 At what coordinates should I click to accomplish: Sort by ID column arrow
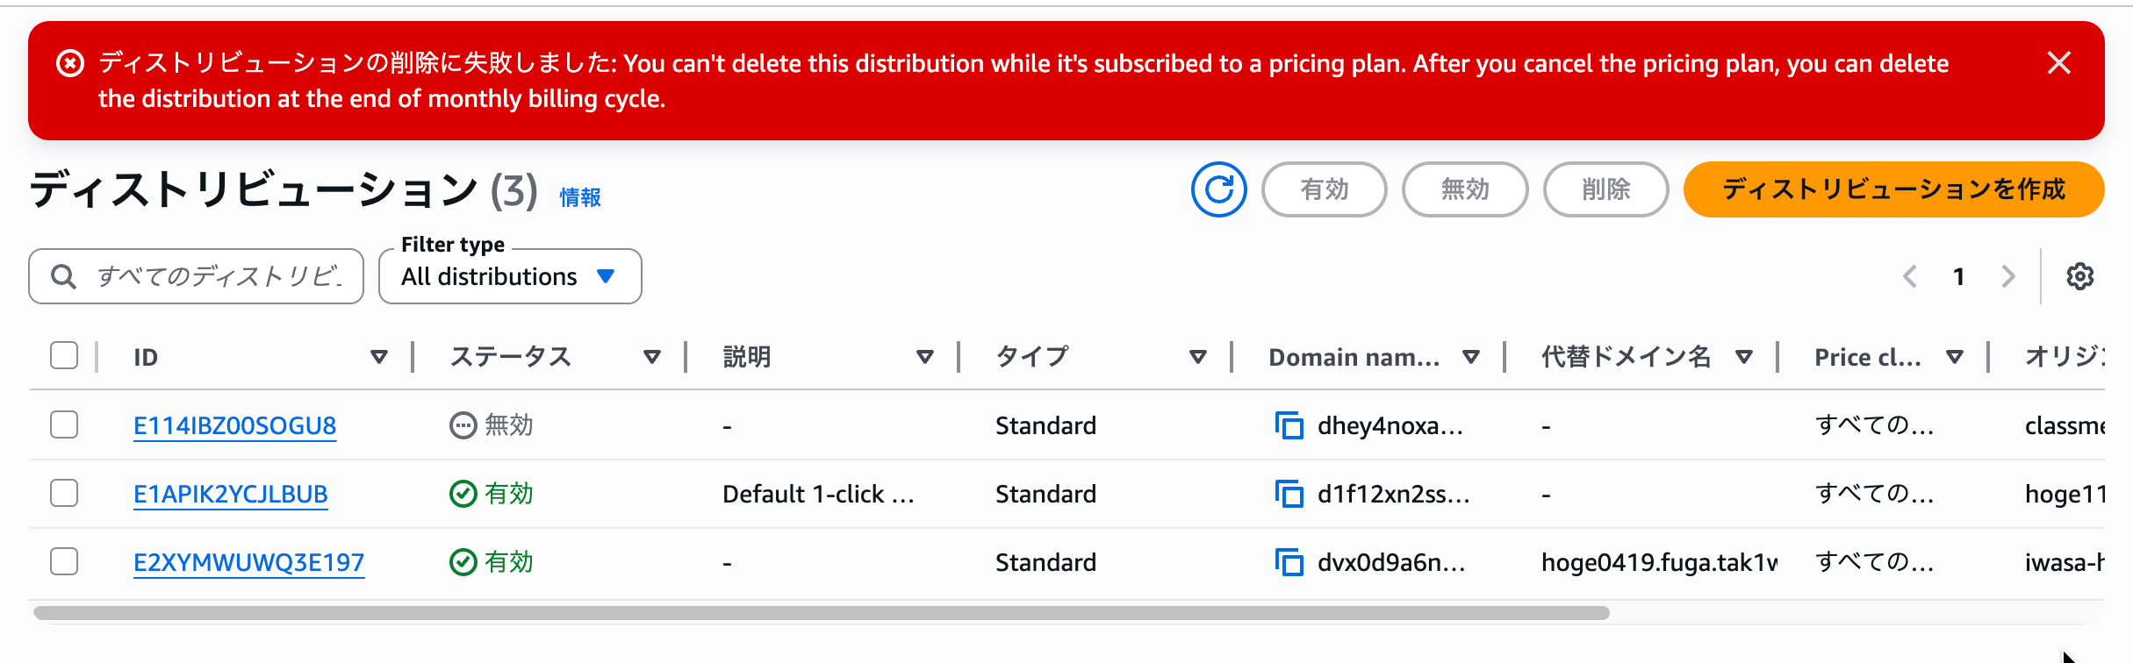[x=379, y=357]
